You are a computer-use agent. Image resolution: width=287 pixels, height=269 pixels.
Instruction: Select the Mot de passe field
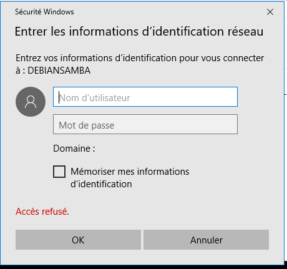pos(145,124)
